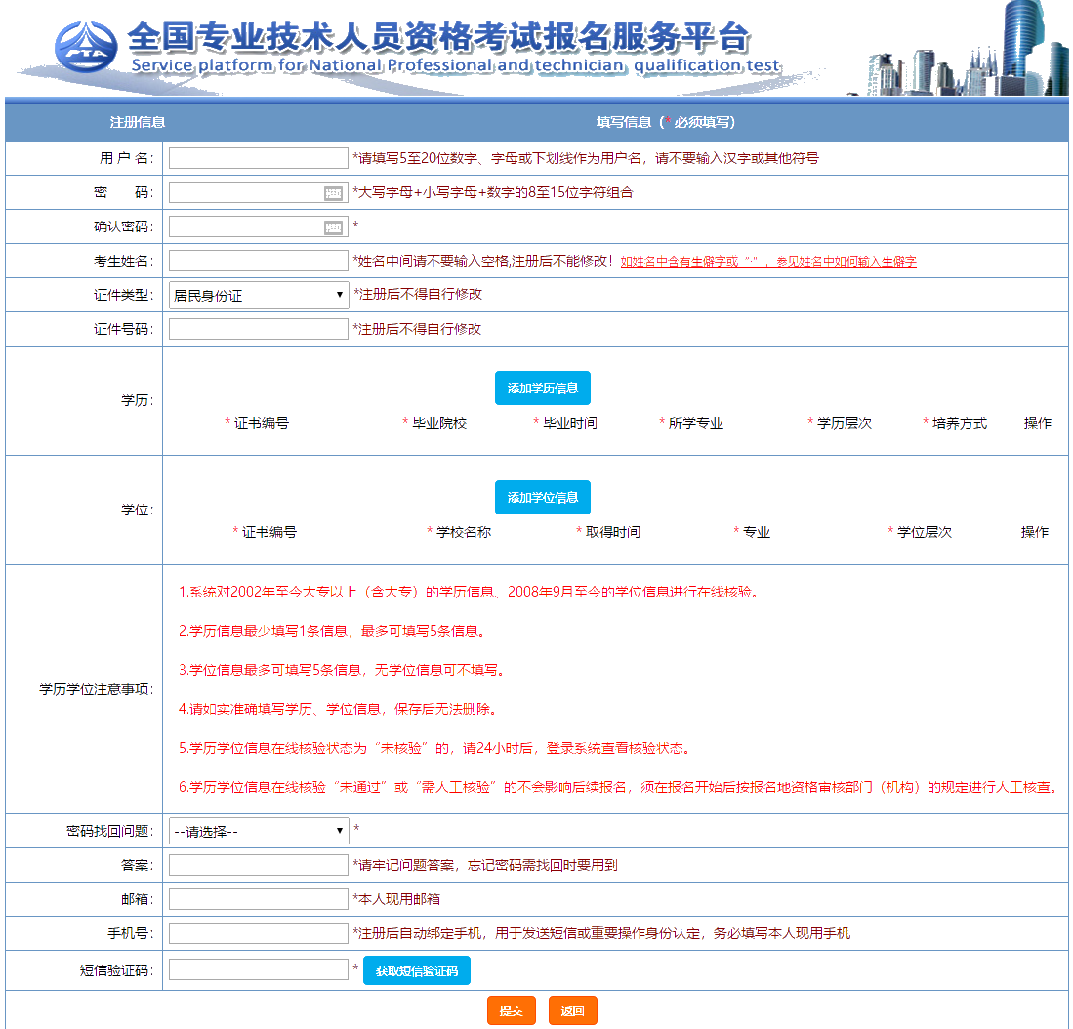
Task: Click the 添加学位信息 button
Action: [x=542, y=498]
